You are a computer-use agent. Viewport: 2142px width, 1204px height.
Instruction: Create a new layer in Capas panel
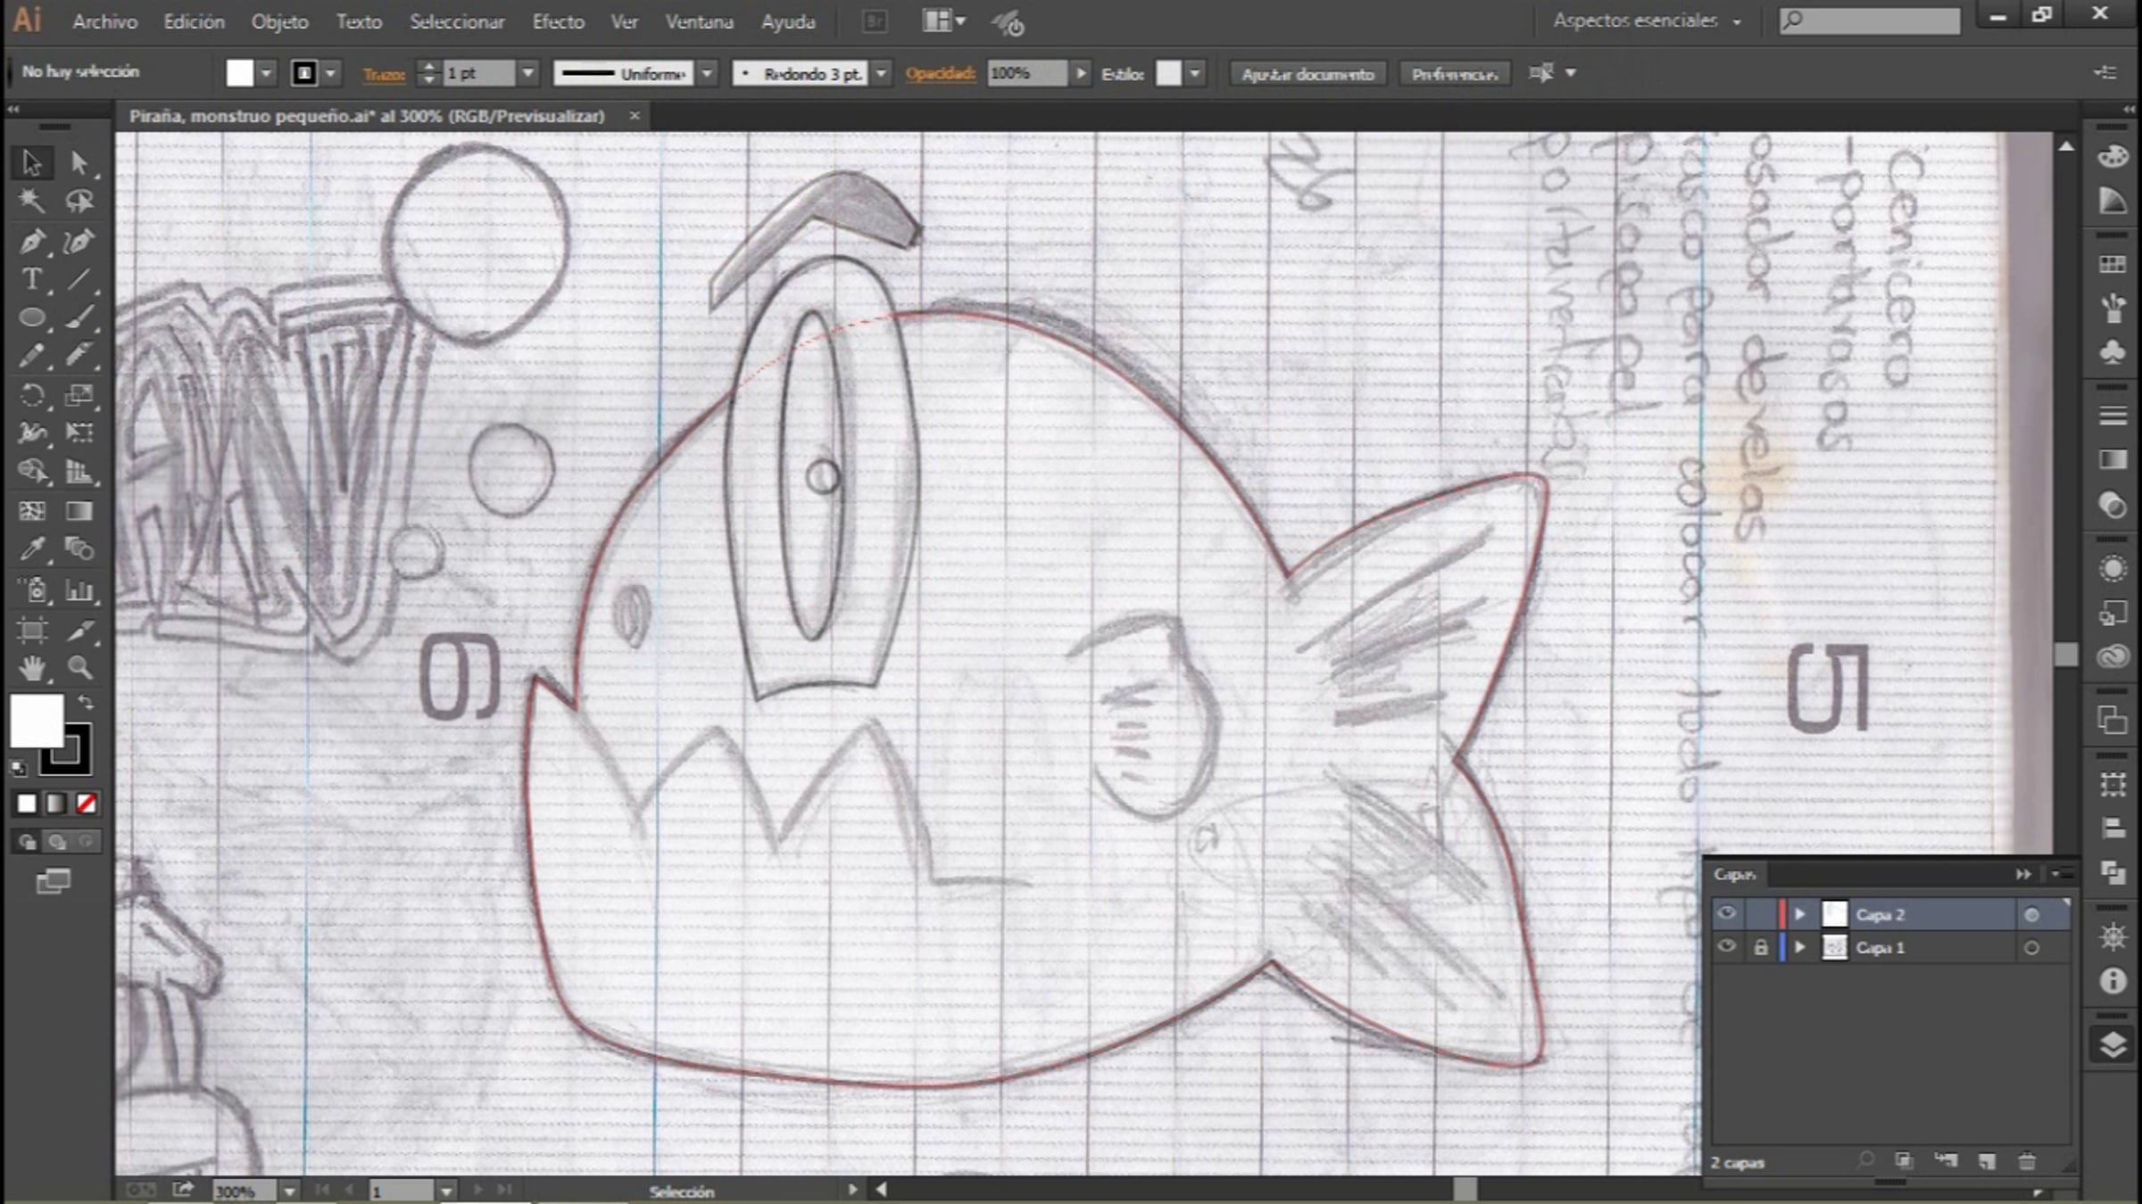click(x=1987, y=1161)
